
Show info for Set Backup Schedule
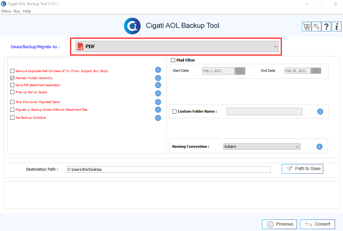click(x=158, y=118)
